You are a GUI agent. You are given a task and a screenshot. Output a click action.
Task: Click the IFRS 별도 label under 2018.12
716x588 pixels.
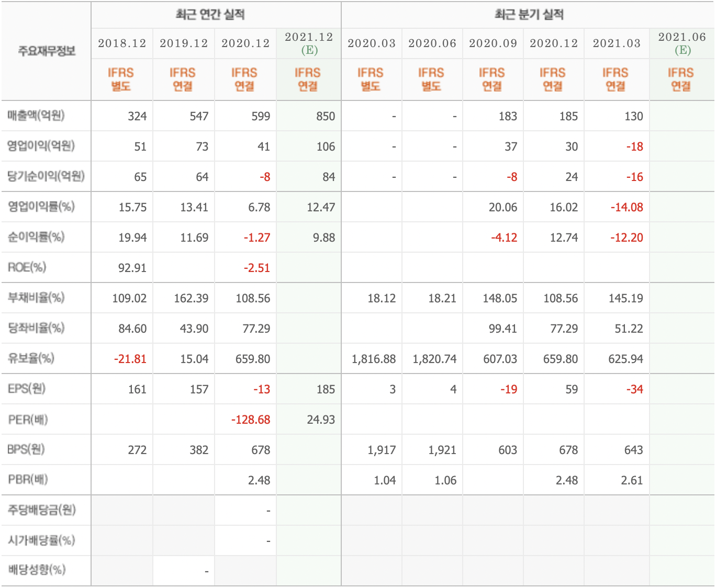122,78
